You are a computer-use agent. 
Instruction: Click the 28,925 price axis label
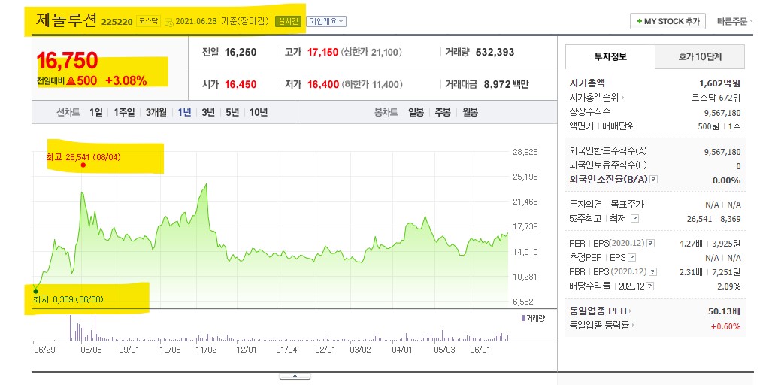[x=525, y=151]
